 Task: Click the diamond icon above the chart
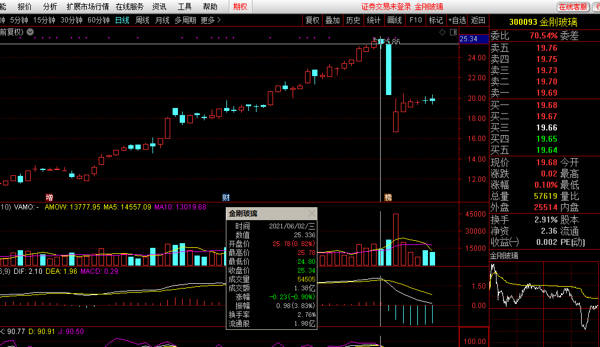[442, 32]
